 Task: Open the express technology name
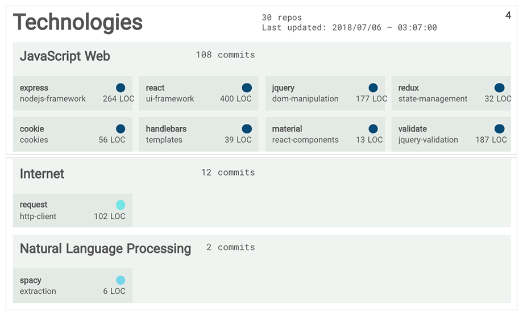pyautogui.click(x=34, y=88)
